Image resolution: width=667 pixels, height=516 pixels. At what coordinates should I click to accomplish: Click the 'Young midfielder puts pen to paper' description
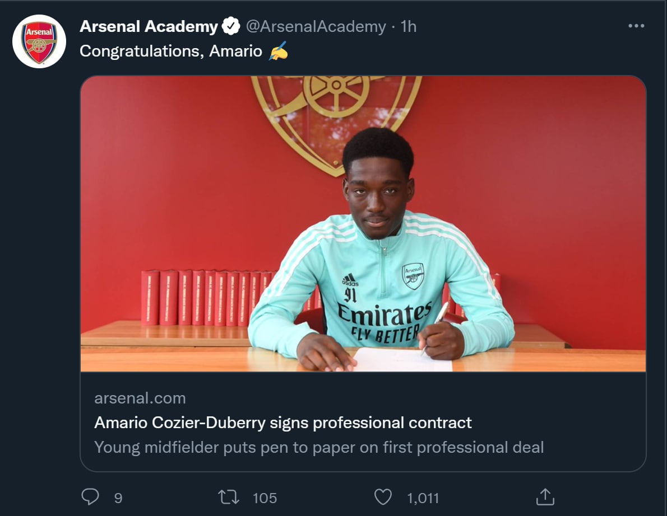319,447
